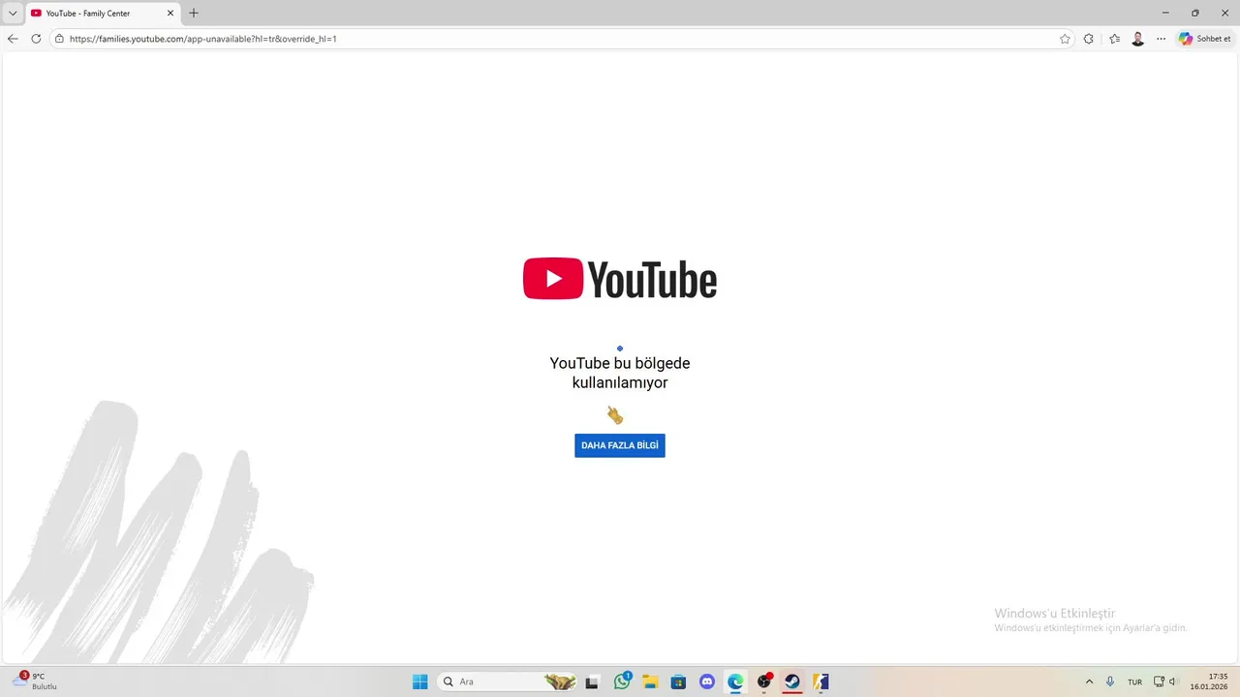Expand the tab actions dropdown arrow
This screenshot has width=1240, height=697.
point(13,14)
